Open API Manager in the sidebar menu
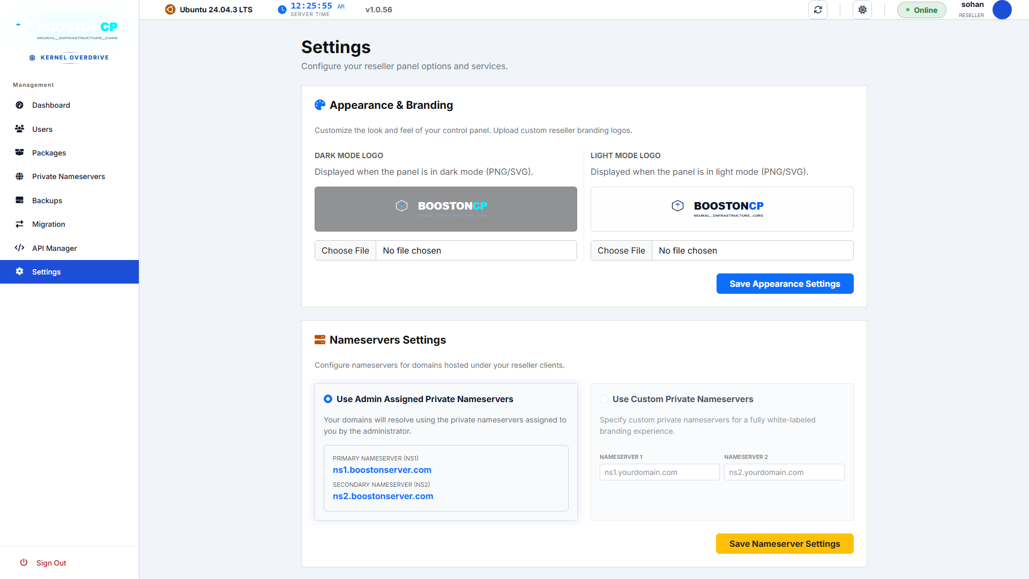The height and width of the screenshot is (579, 1029). [x=69, y=248]
